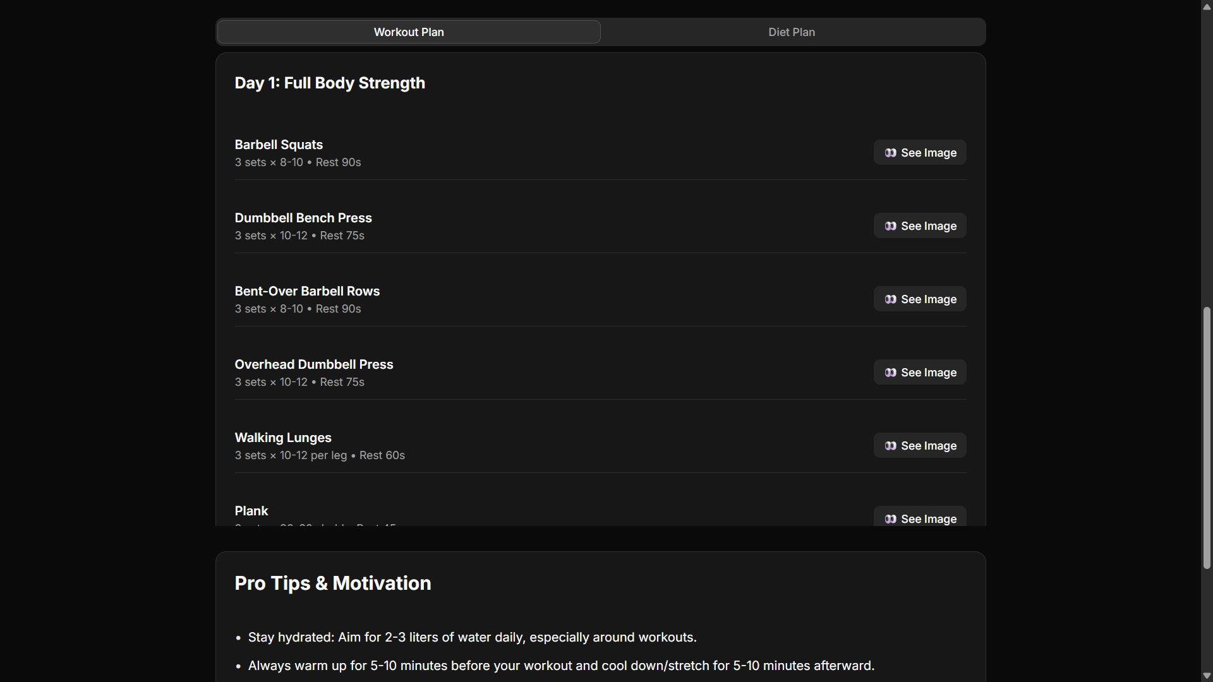Click the Day 1: Full Body Strength heading
The width and height of the screenshot is (1213, 682).
tap(330, 83)
